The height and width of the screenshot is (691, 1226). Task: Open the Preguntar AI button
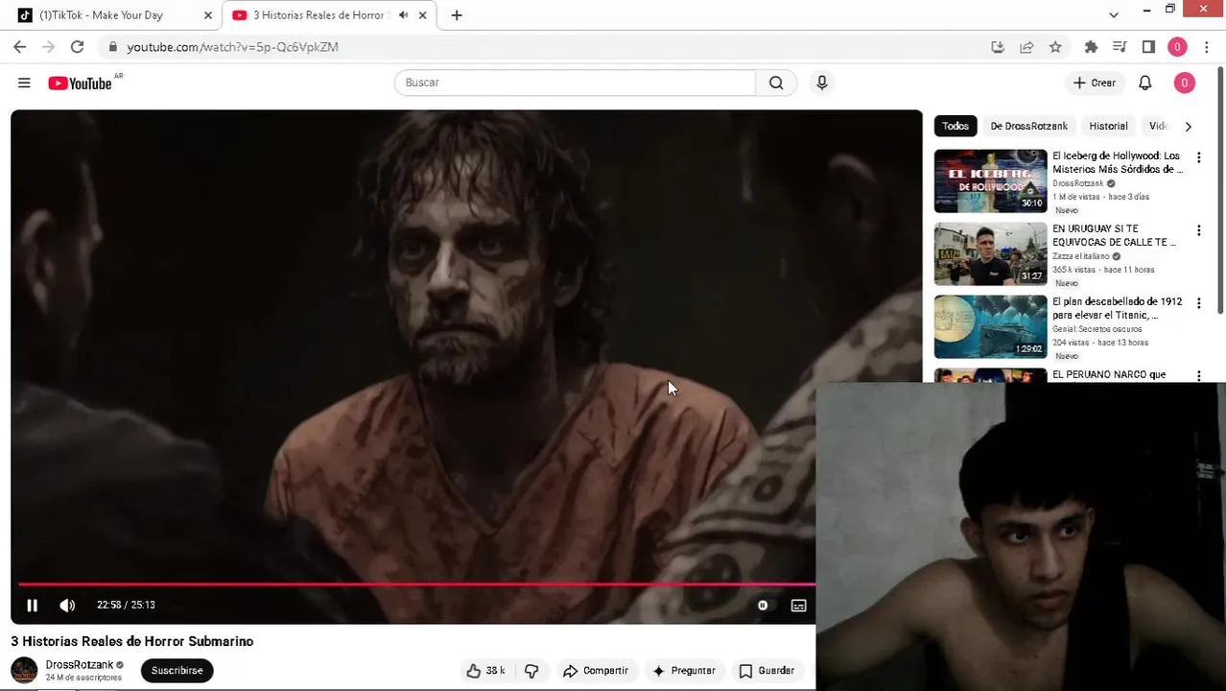[684, 671]
